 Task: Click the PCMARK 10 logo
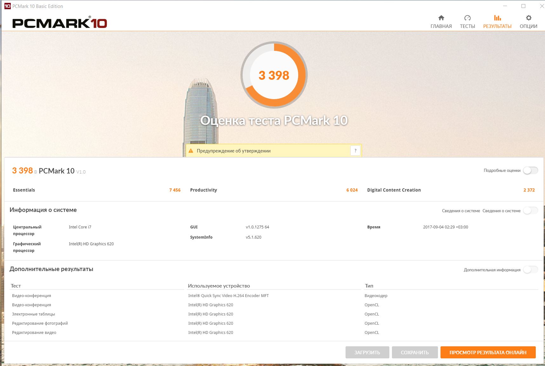pos(60,23)
